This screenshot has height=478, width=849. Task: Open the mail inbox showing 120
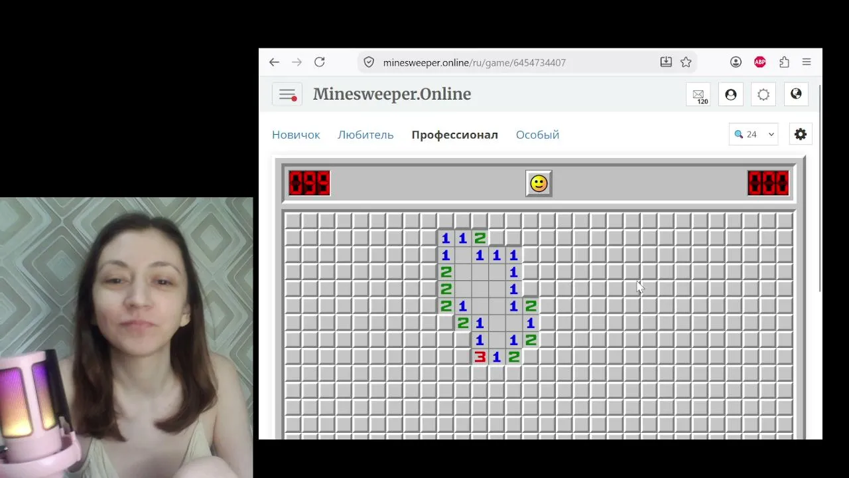pos(698,94)
